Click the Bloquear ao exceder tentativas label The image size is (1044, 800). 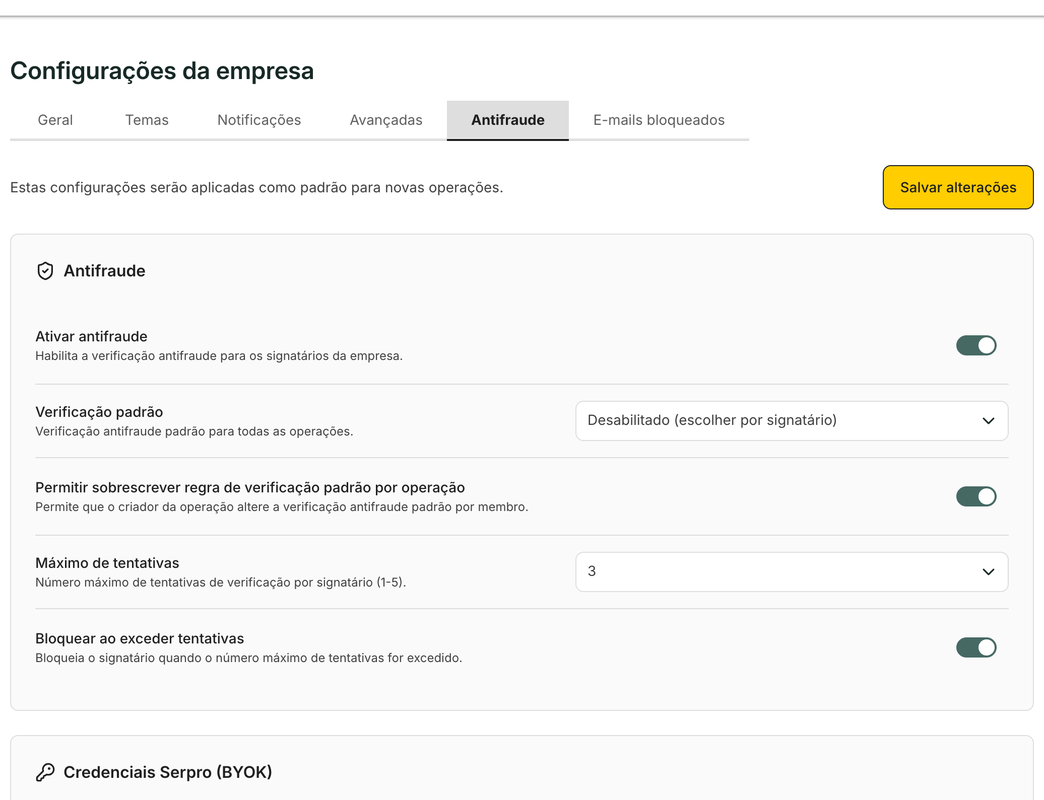pyautogui.click(x=140, y=638)
